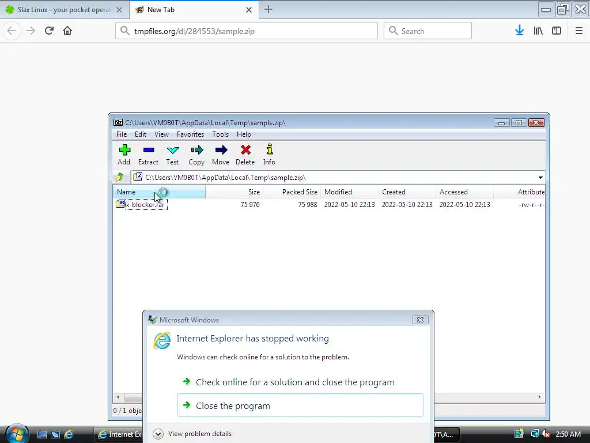Select the x-blocker.rar file icon
The height and width of the screenshot is (443, 590).
click(120, 204)
